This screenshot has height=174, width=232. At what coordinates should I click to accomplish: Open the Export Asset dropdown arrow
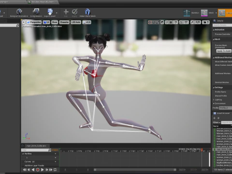57,13
